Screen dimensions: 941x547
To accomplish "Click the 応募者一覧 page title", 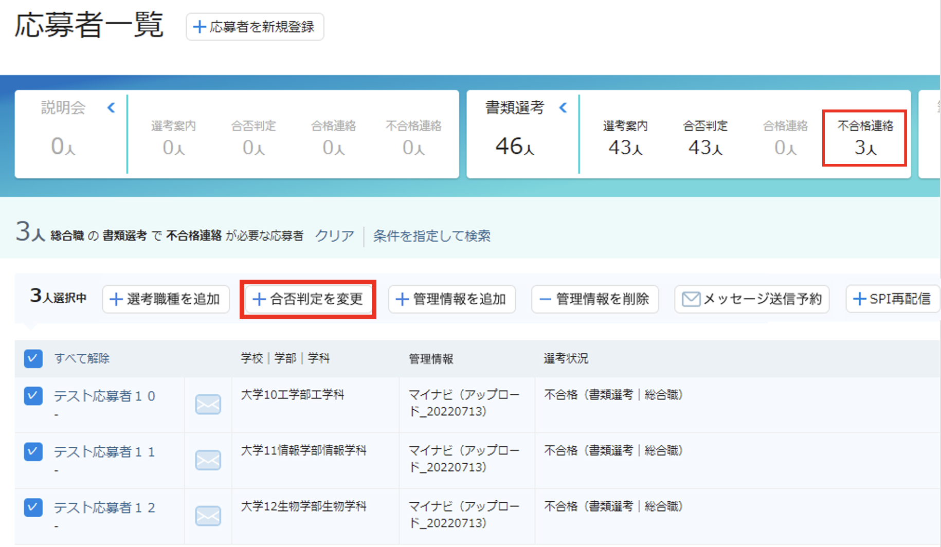I will [x=89, y=25].
